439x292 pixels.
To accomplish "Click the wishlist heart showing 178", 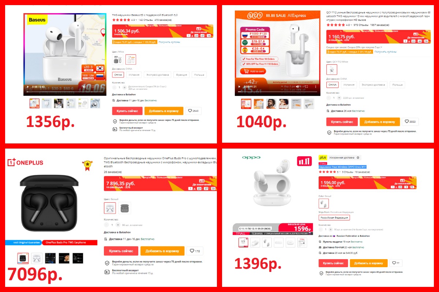I will (195, 251).
